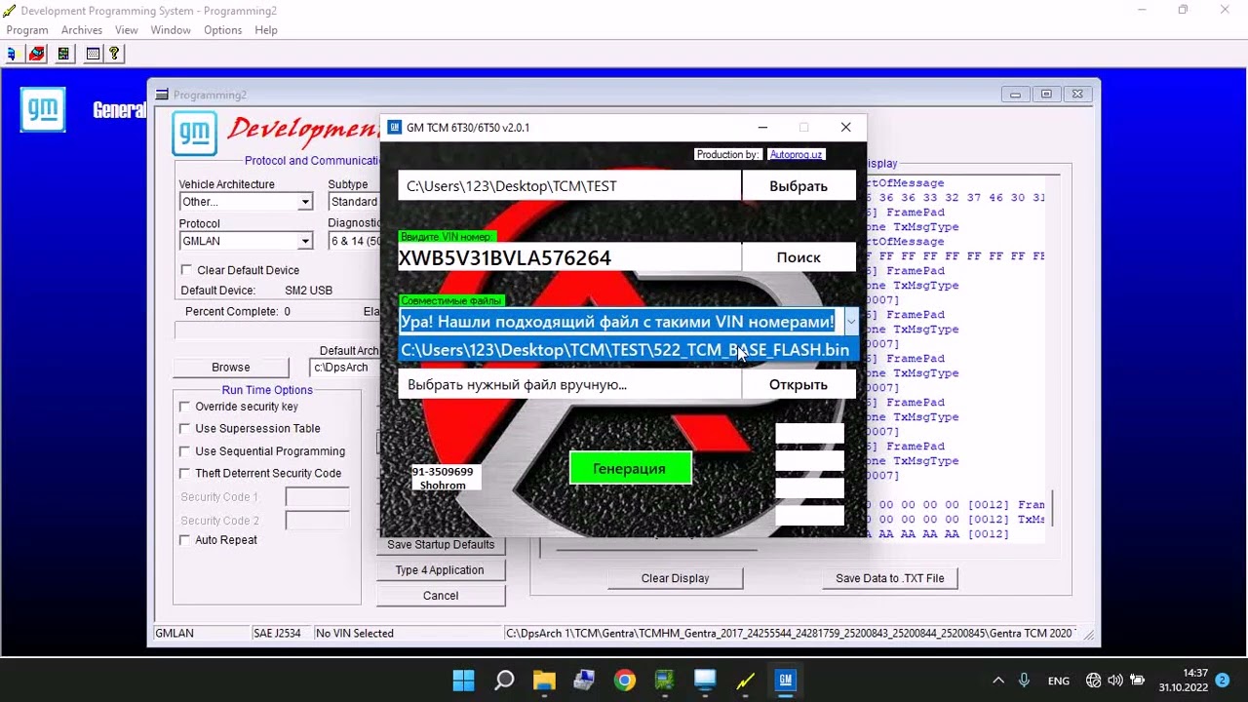This screenshot has height=702, width=1248.
Task: Toggle Use Supersession Table checkbox
Action: [184, 428]
